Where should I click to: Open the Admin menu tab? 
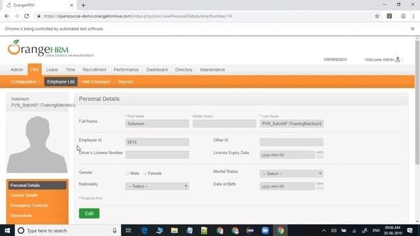click(x=17, y=69)
